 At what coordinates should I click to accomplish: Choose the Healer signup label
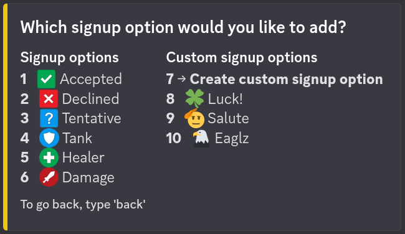coord(83,157)
